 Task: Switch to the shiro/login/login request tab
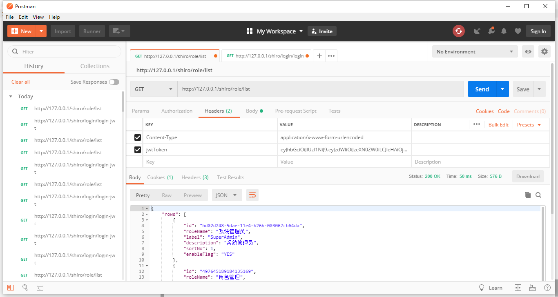tap(266, 56)
